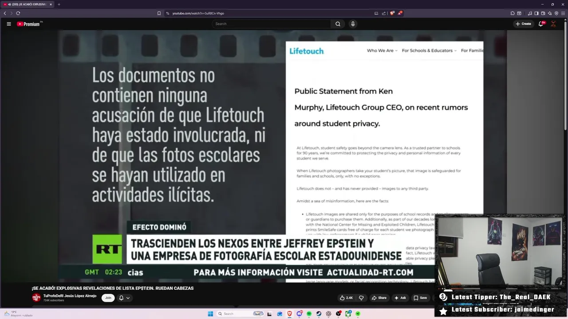Reload the page in the browser

pyautogui.click(x=18, y=13)
